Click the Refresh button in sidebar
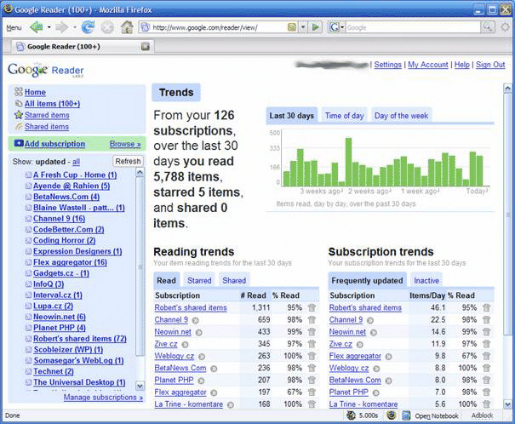The width and height of the screenshot is (515, 424). point(128,161)
